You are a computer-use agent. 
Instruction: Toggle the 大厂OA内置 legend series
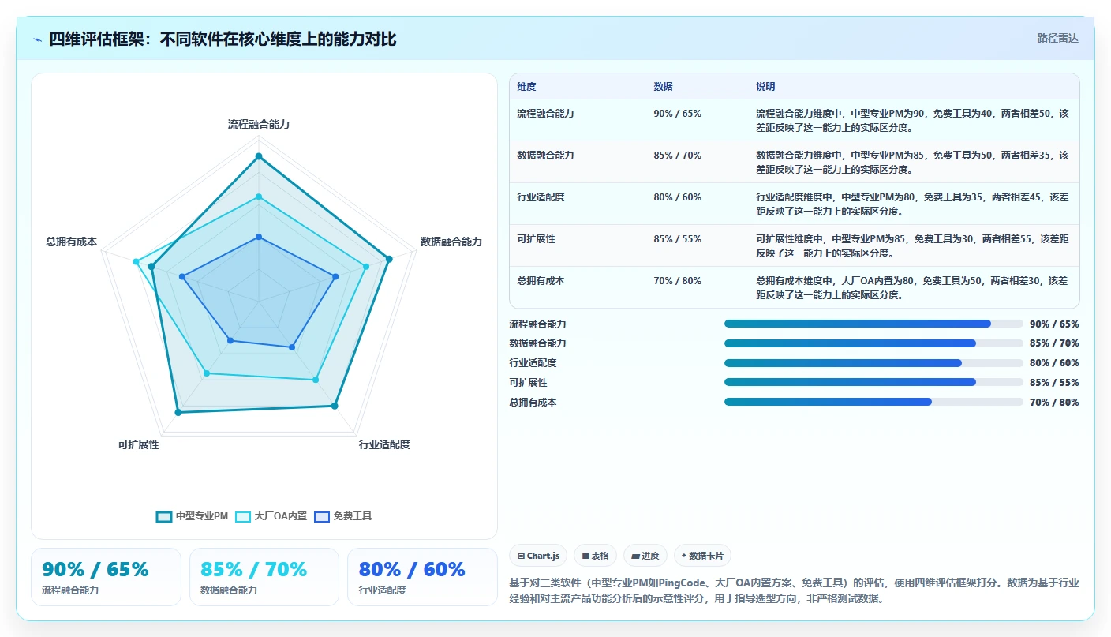click(271, 516)
